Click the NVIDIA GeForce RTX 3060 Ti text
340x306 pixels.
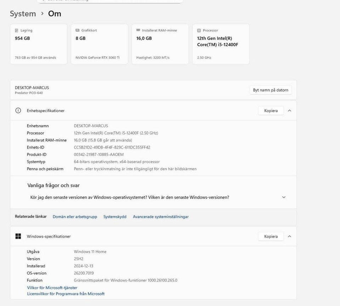(x=97, y=57)
